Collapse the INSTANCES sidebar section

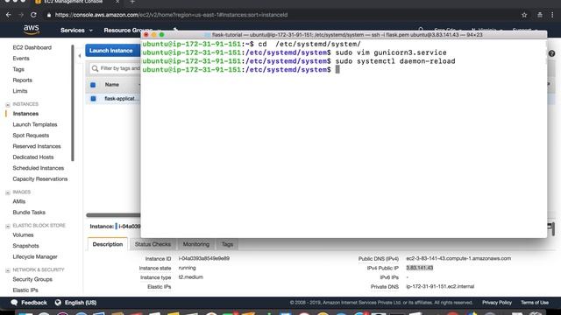point(8,105)
